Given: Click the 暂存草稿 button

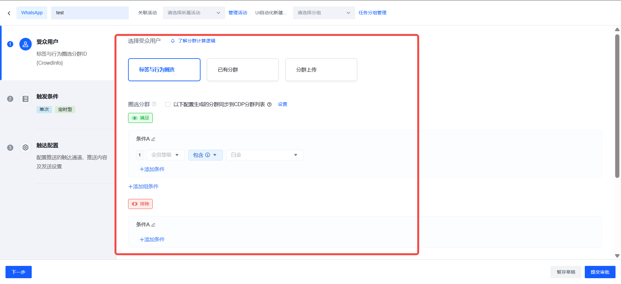Looking at the screenshot, I should click(566, 272).
